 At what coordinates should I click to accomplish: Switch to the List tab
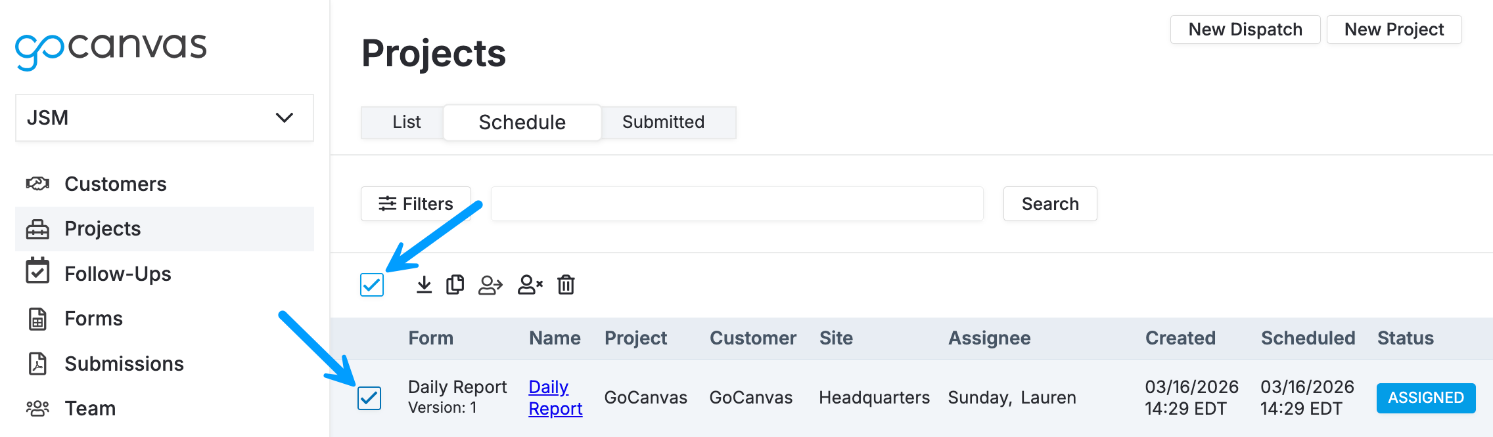(x=406, y=122)
